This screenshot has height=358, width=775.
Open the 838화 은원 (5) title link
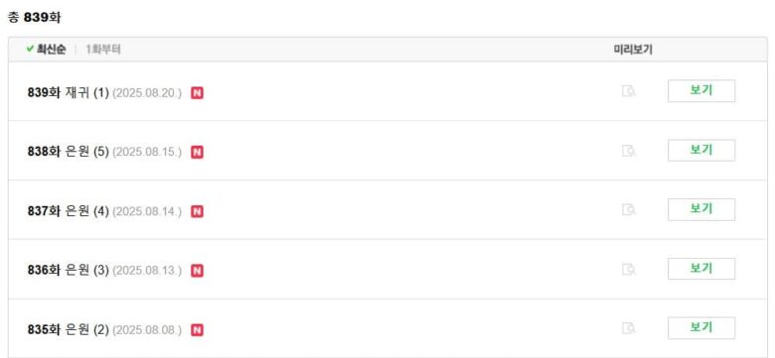coord(69,152)
